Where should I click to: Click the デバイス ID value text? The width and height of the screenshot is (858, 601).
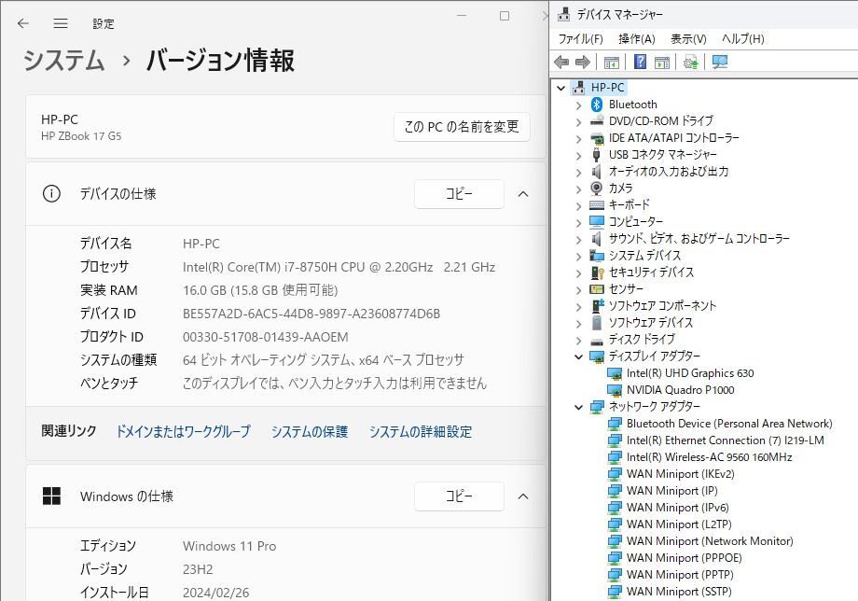pos(311,314)
